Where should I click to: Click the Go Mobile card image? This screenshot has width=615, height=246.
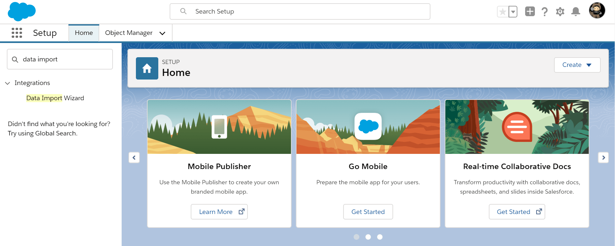coord(368,127)
